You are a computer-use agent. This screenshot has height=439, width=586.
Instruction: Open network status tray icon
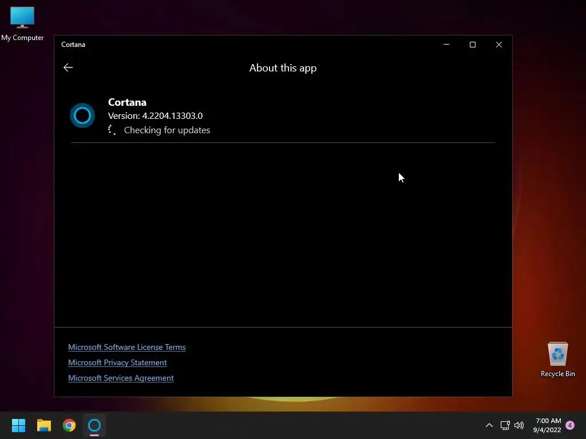pos(505,425)
